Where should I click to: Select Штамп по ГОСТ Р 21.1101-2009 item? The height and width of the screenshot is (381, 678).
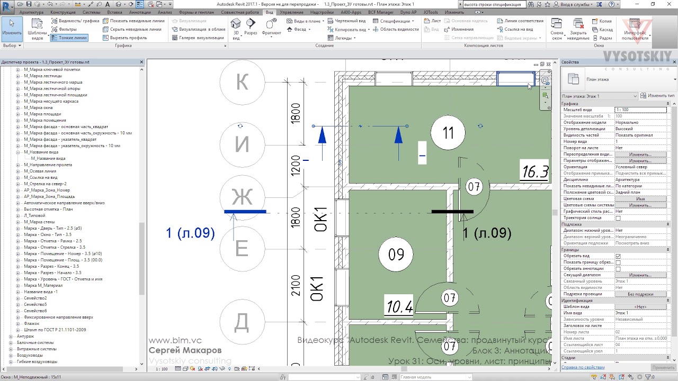coord(55,330)
